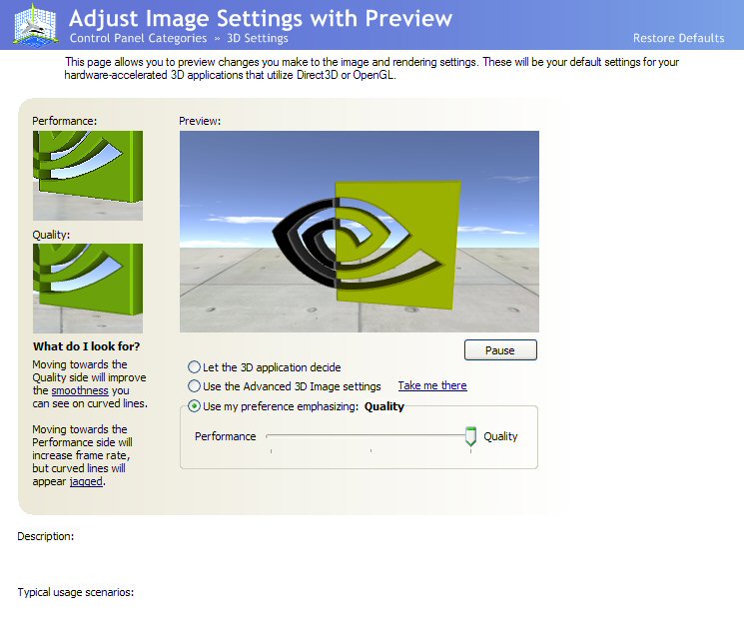Click the bold 'Quality' preference value
Image resolution: width=744 pixels, height=629 pixels.
point(384,406)
